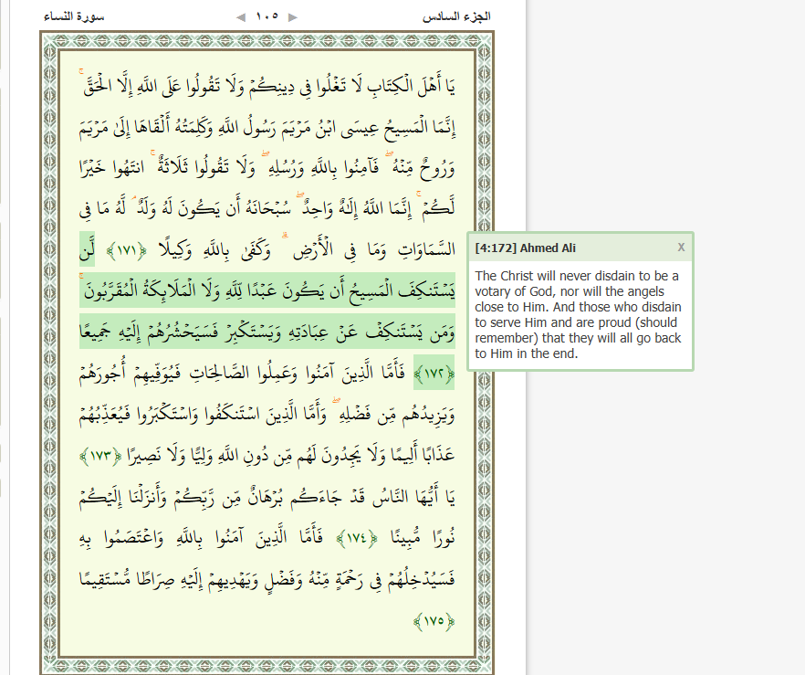805x675 pixels.
Task: Click verse end marker 172
Action: coord(433,374)
